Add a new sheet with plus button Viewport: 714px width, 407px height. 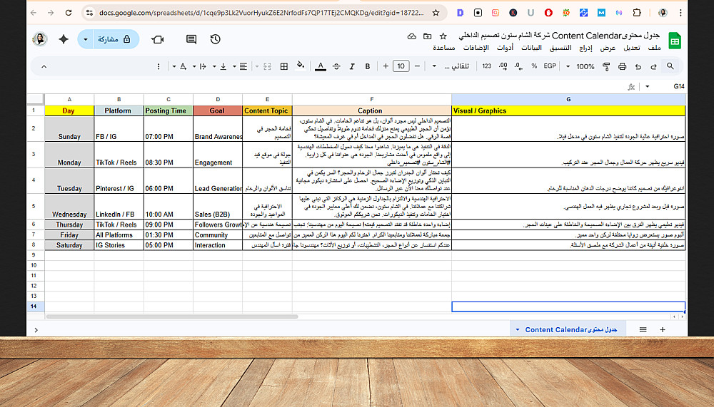coord(663,330)
